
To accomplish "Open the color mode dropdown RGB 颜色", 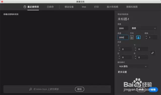I will point(133,67).
